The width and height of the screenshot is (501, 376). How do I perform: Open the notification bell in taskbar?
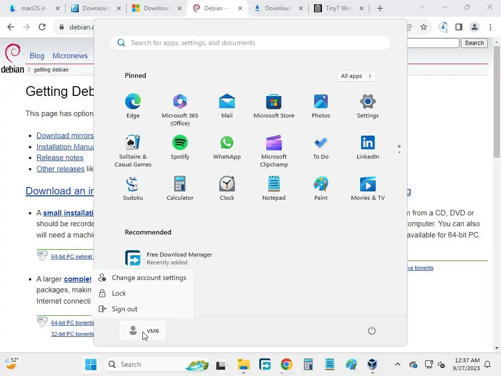487,364
